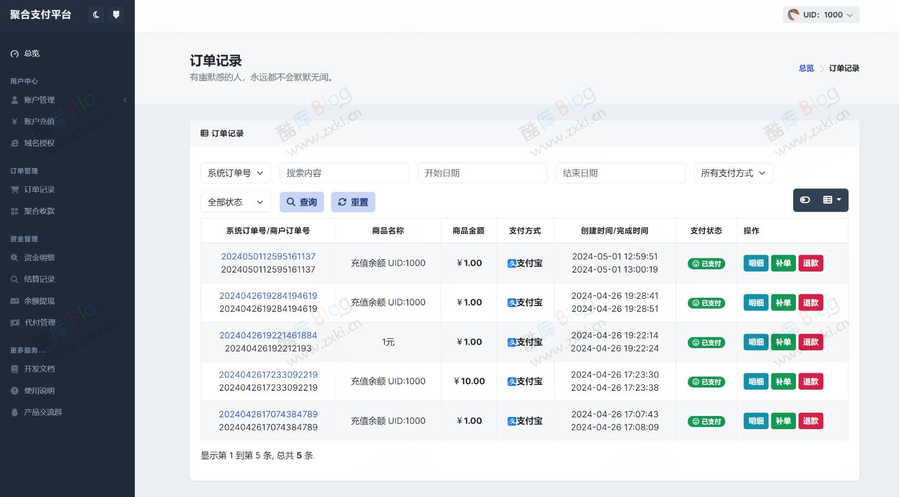Open the 所有支付方式 dropdown
Screen dimensions: 899x497
[733, 172]
